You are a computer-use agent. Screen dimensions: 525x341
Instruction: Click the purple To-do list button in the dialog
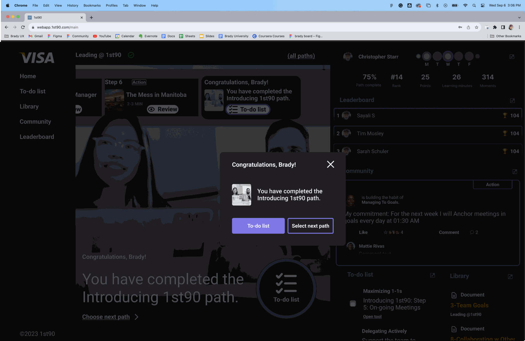click(x=258, y=226)
